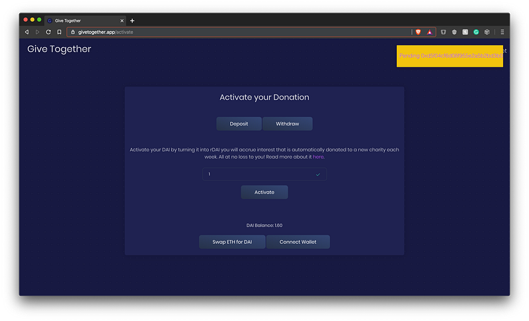Viewport: 529px width, 321px height.
Task: Click the Activate button
Action: 264,192
